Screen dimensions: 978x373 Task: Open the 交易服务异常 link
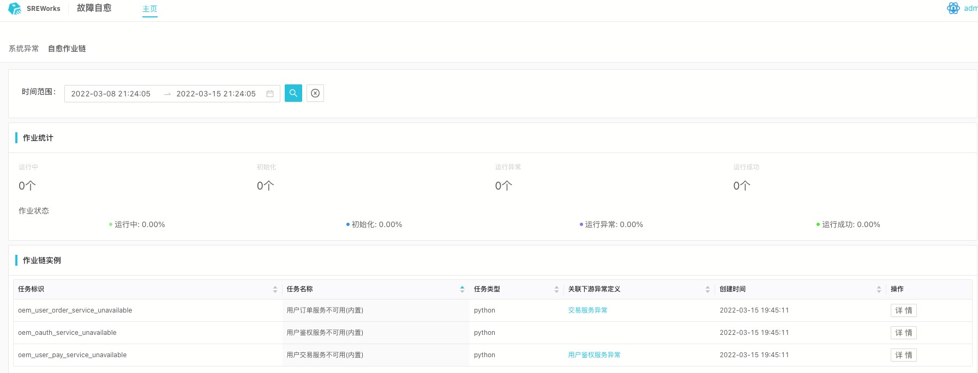(x=587, y=310)
